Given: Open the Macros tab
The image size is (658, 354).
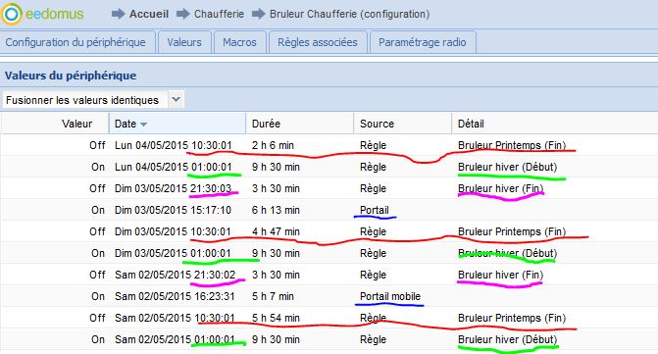Looking at the screenshot, I should [x=239, y=42].
